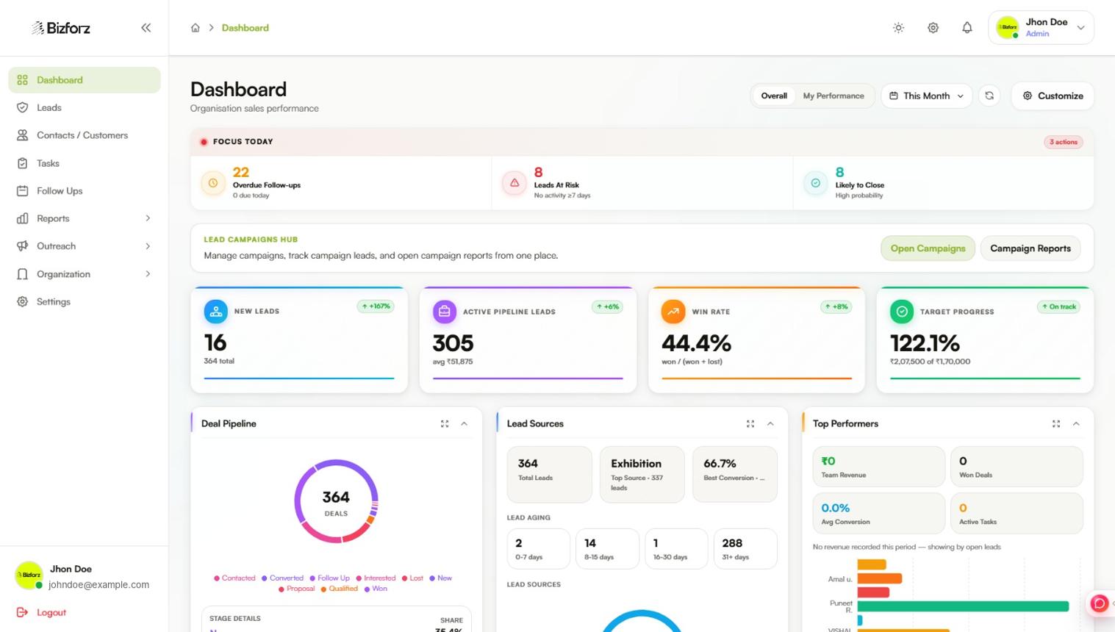Click Open Campaigns button
This screenshot has width=1115, height=632.
click(928, 248)
